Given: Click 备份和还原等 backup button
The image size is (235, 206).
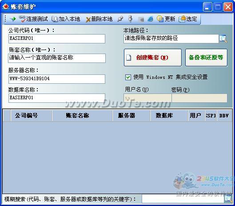Looking at the screenshot, I should [x=206, y=58].
